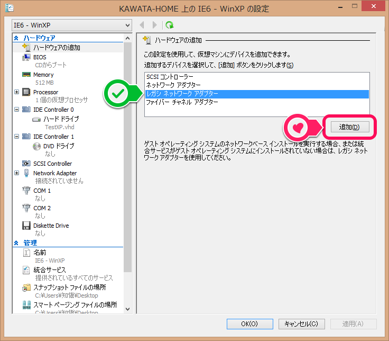This screenshot has width=389, height=341.
Task: Close the settings window
Action: point(374,6)
